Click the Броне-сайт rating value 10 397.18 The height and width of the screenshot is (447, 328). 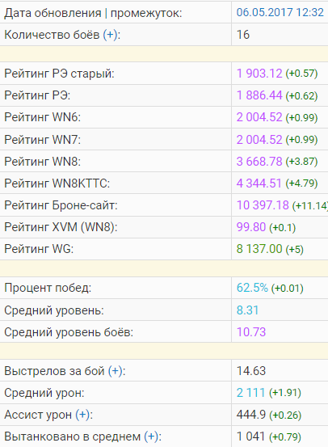[263, 205]
